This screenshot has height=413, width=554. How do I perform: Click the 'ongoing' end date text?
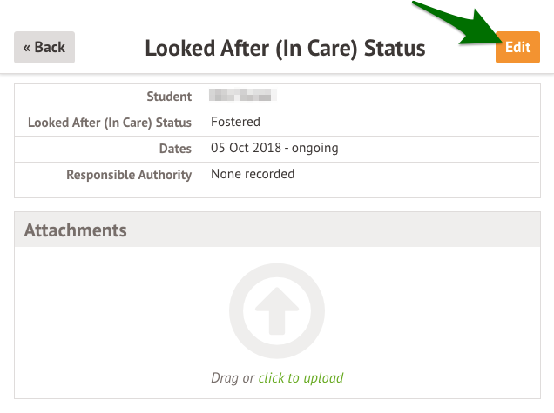(314, 148)
